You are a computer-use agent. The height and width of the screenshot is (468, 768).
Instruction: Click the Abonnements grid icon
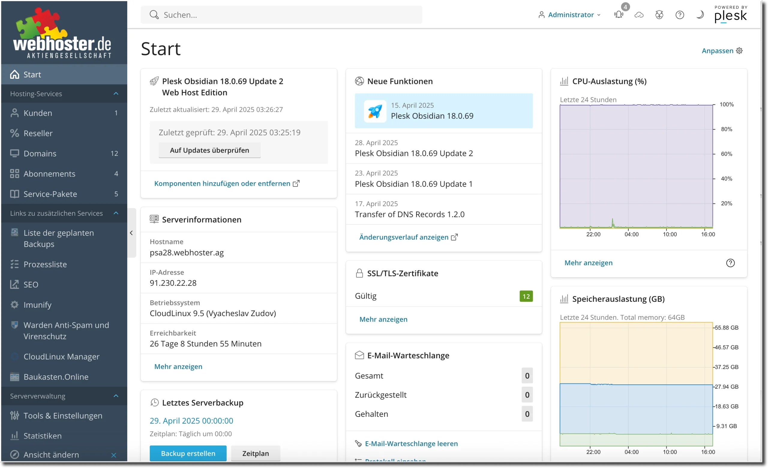pyautogui.click(x=14, y=173)
